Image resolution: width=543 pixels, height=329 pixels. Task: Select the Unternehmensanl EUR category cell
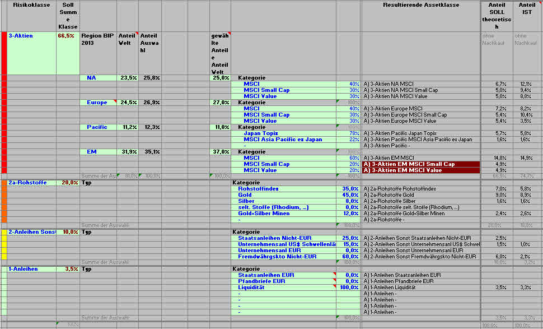(284, 251)
